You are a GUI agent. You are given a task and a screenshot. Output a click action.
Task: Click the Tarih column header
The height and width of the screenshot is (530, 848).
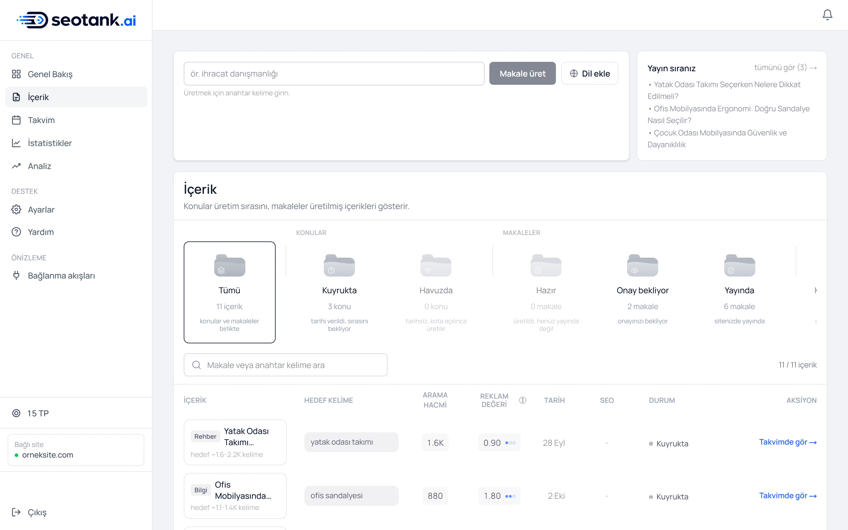[554, 400]
